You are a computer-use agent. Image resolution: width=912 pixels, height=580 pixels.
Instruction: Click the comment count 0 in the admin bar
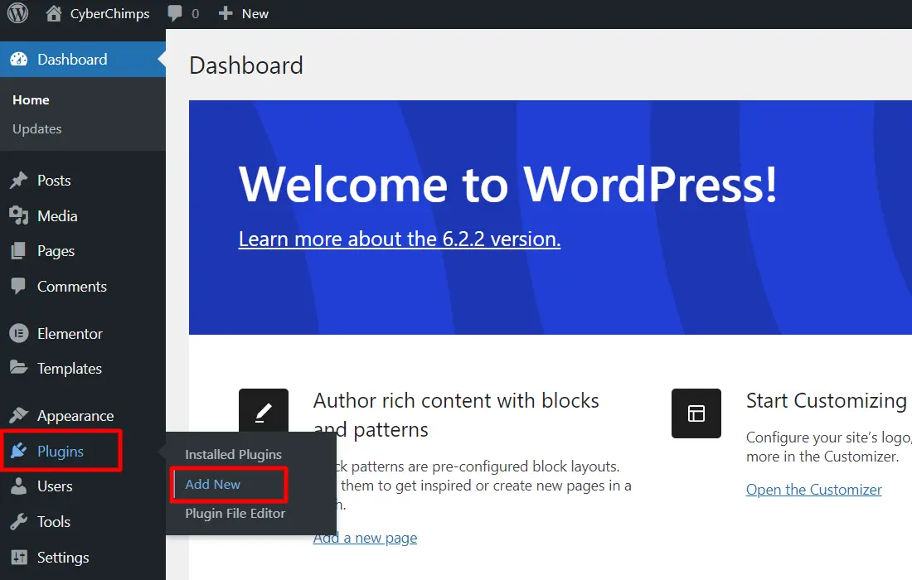196,14
